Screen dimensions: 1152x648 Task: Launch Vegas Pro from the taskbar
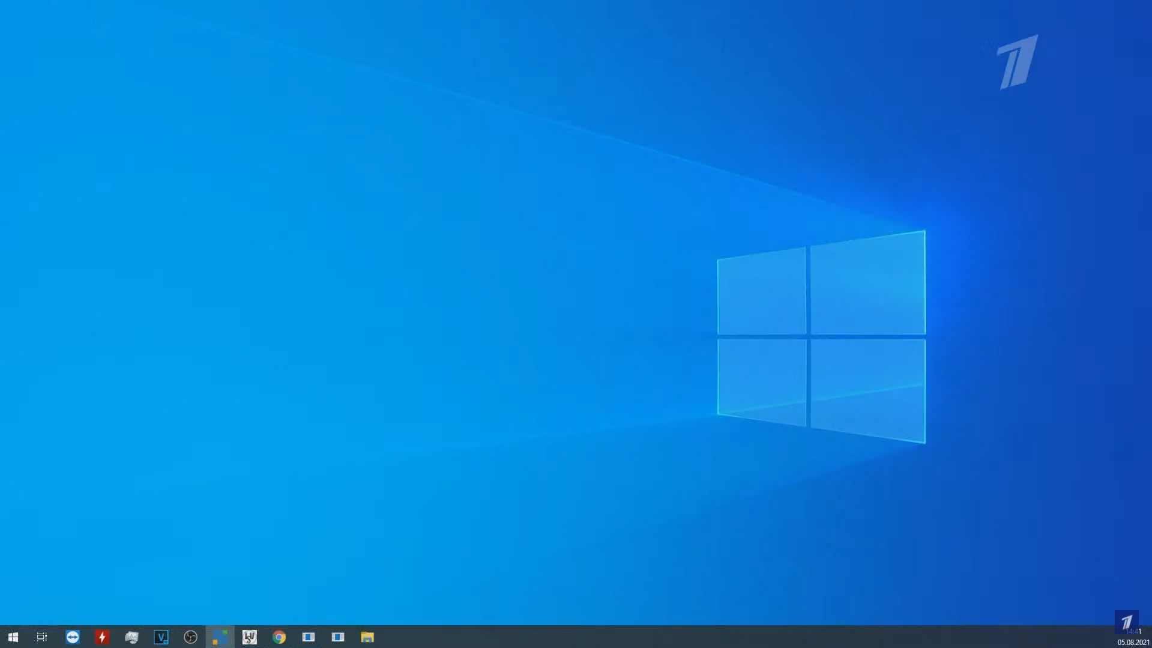point(161,637)
